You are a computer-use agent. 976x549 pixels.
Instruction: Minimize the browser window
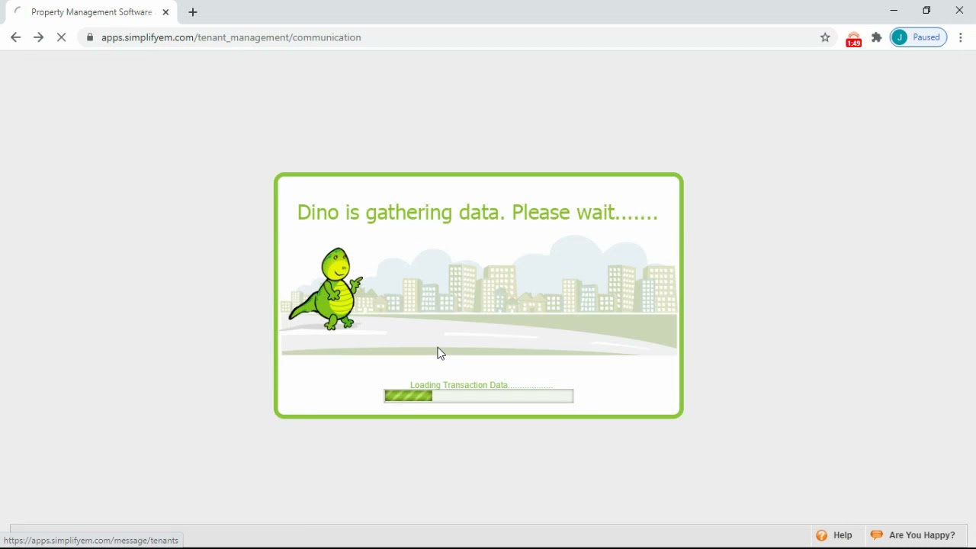894,11
